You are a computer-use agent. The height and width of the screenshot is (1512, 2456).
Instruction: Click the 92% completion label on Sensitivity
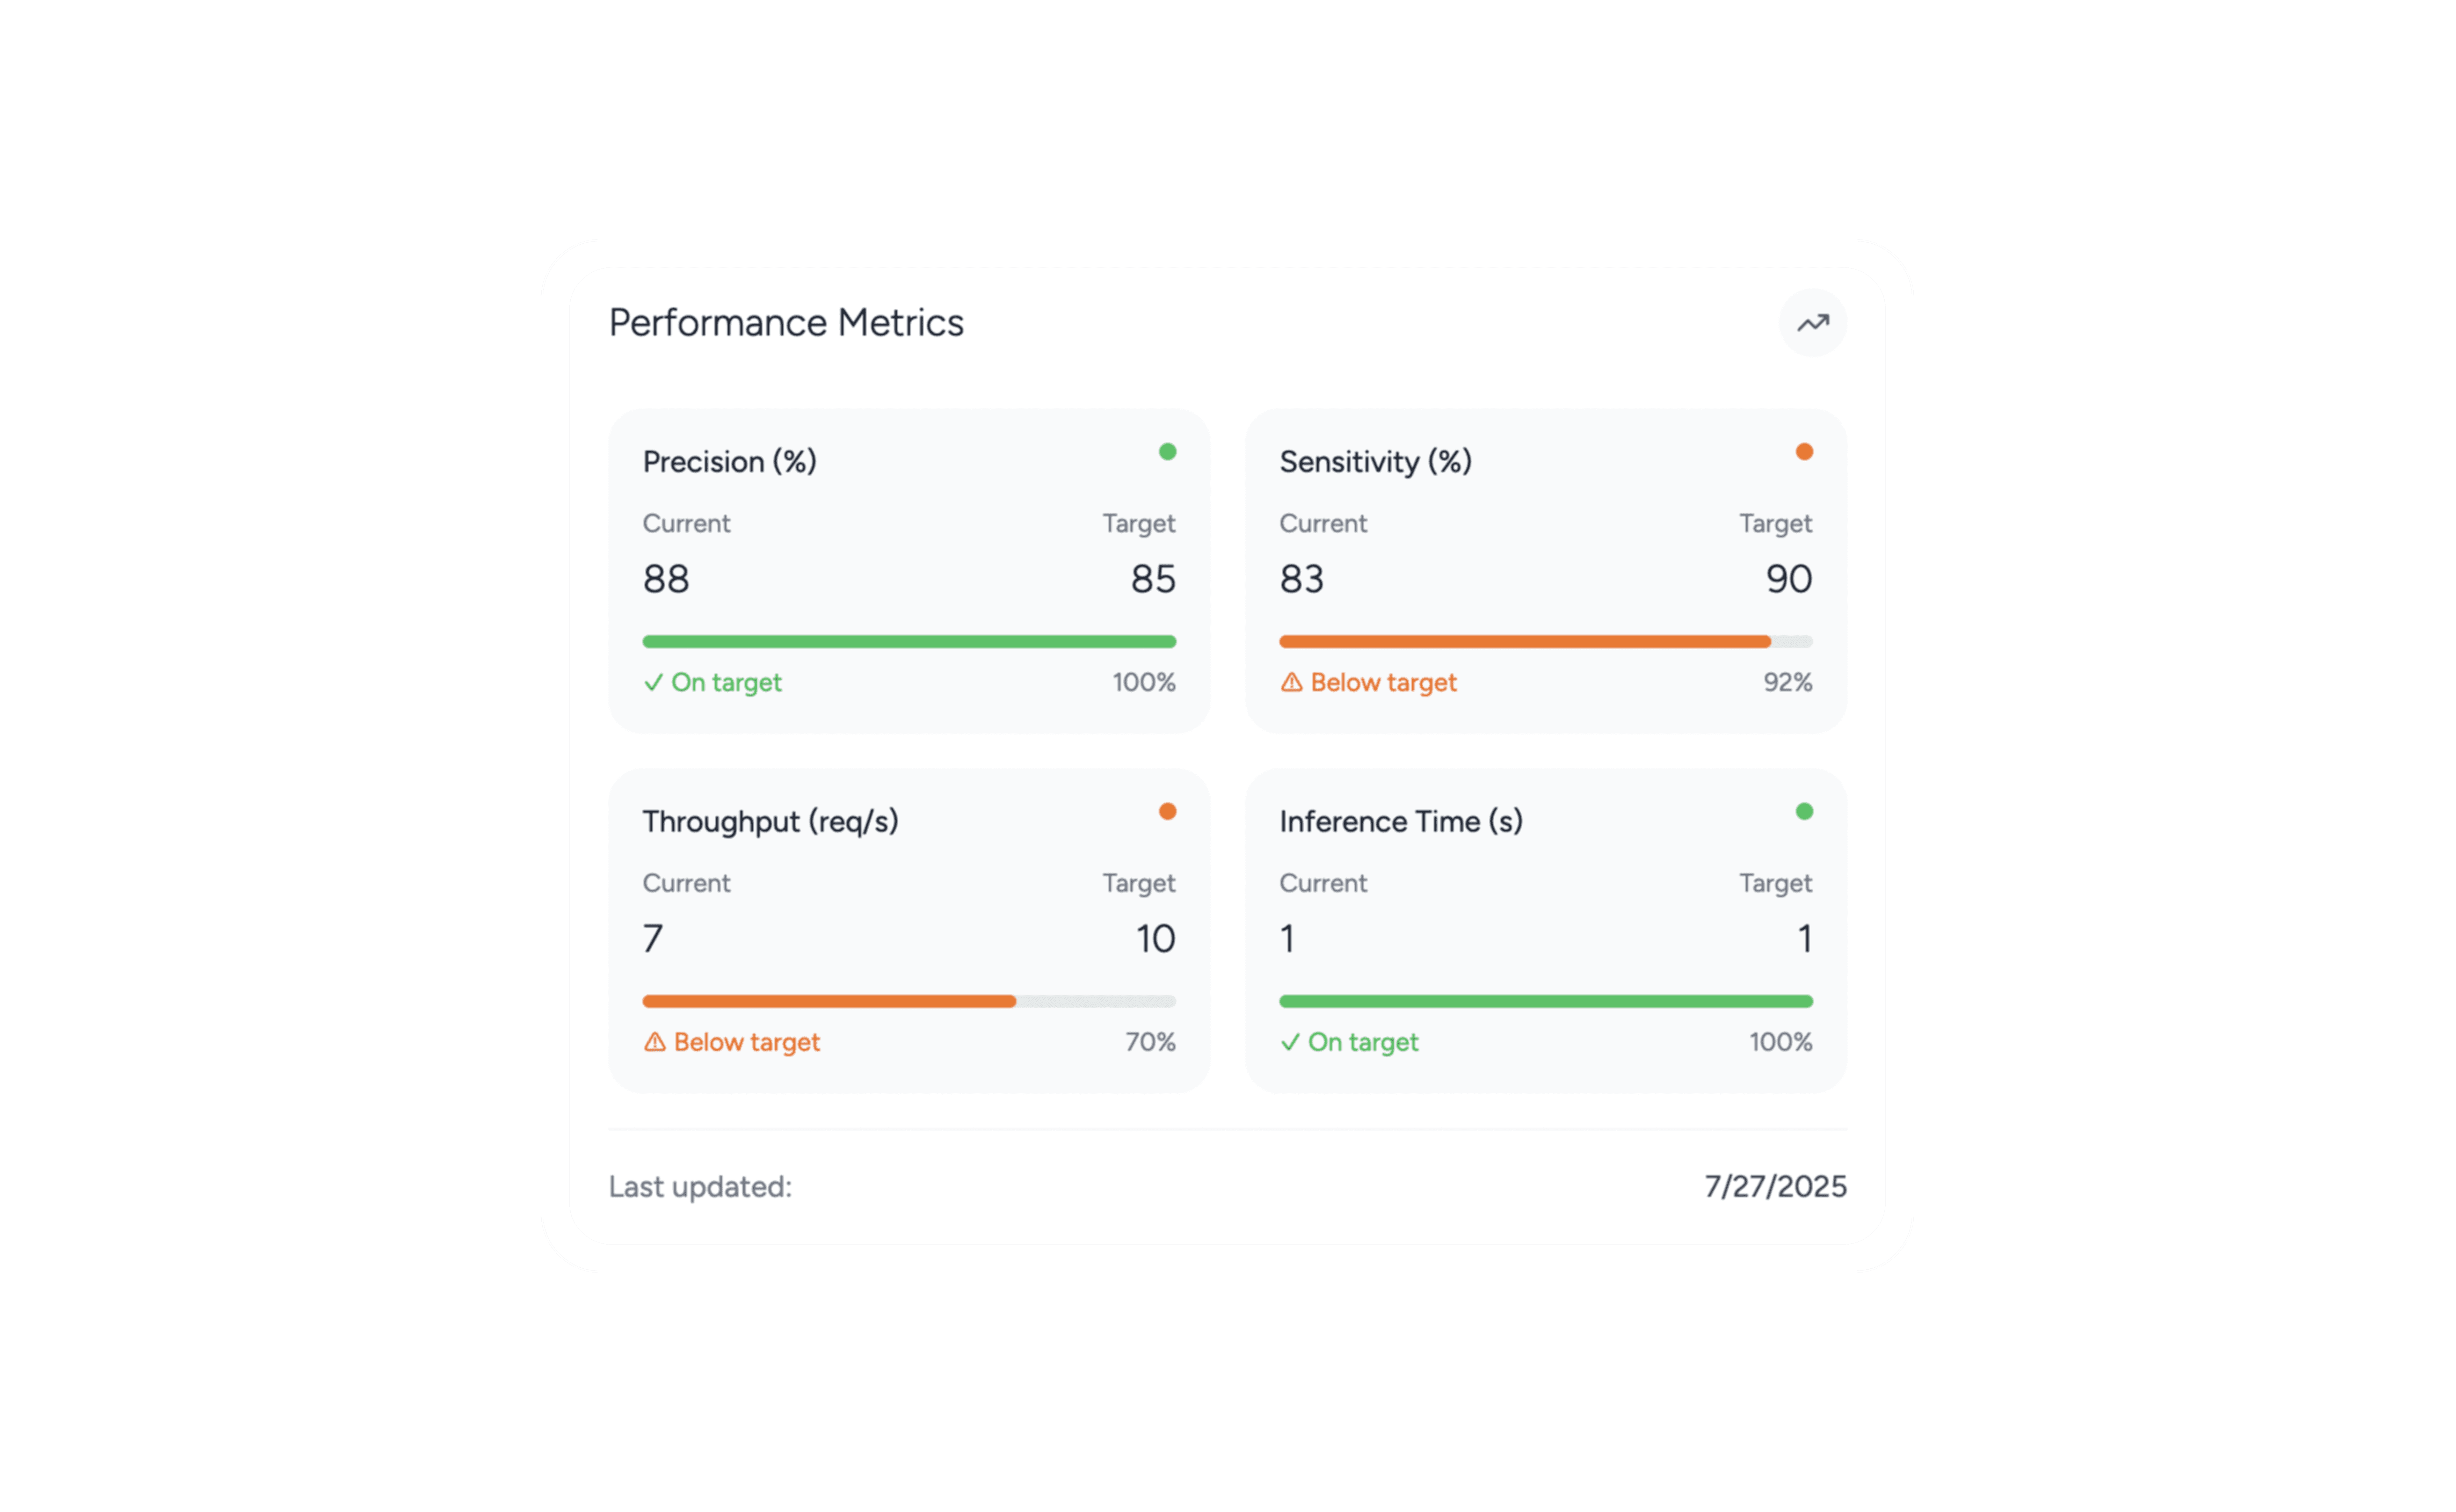click(1787, 682)
